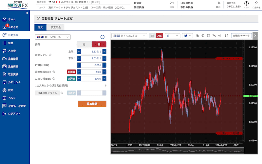Image resolution: width=262 pixels, height=164 pixels.
Task: Decrease 益出し幅 pips value
Action: pos(104,79)
